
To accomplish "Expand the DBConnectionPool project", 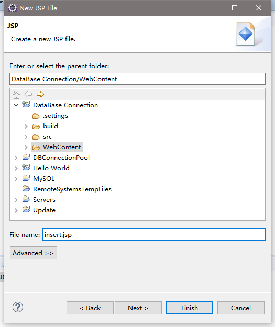I will [x=16, y=158].
